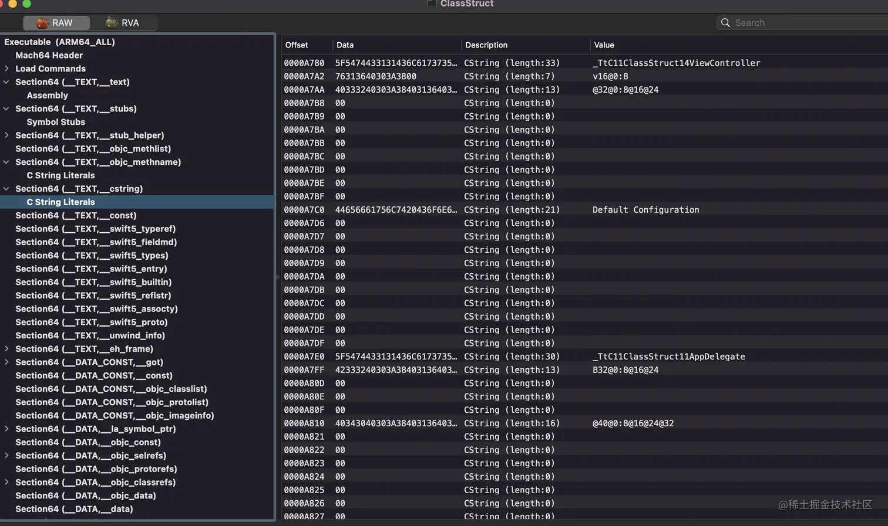Open Section64 (__TEXT,__swift5_entry)

pyautogui.click(x=91, y=269)
